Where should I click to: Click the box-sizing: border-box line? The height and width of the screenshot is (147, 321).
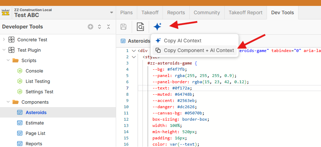click(181, 119)
